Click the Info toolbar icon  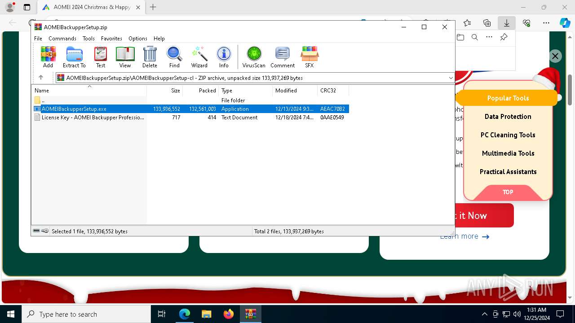pos(224,57)
